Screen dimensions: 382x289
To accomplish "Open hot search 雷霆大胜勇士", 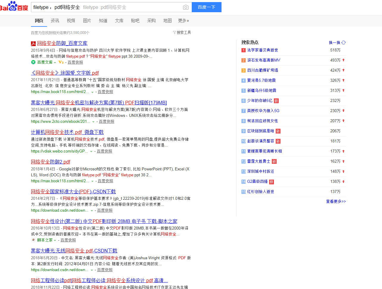I will click(259, 161).
